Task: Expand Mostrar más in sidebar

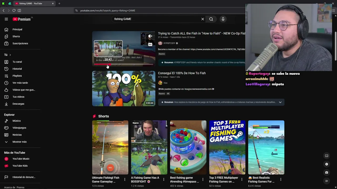Action: 19,142
